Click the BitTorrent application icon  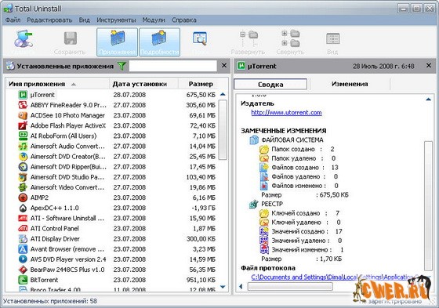[23, 280]
